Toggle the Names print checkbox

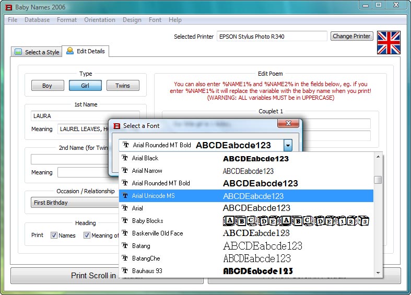tap(54, 235)
